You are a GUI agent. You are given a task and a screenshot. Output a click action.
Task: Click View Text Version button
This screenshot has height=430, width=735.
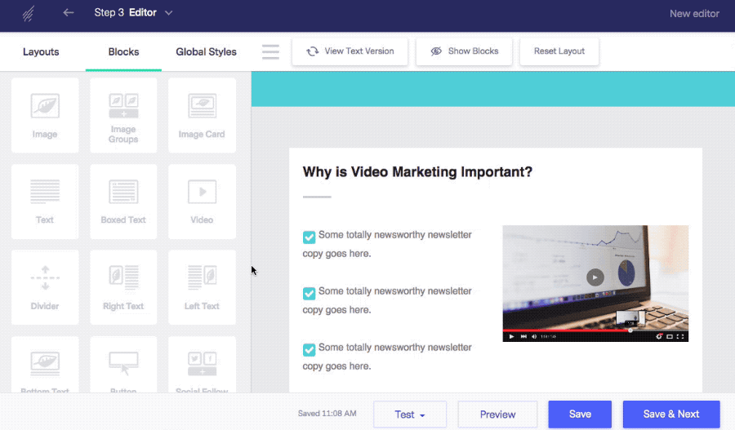coord(350,51)
